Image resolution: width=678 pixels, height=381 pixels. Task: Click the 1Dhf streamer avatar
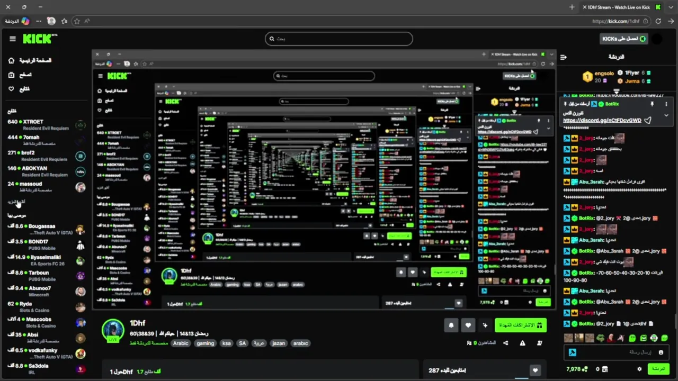(113, 330)
